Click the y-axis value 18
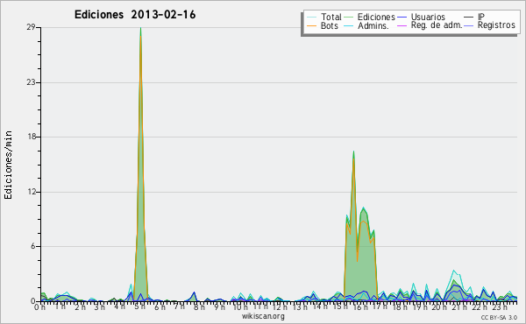The height and width of the screenshot is (324, 526). pos(31,137)
